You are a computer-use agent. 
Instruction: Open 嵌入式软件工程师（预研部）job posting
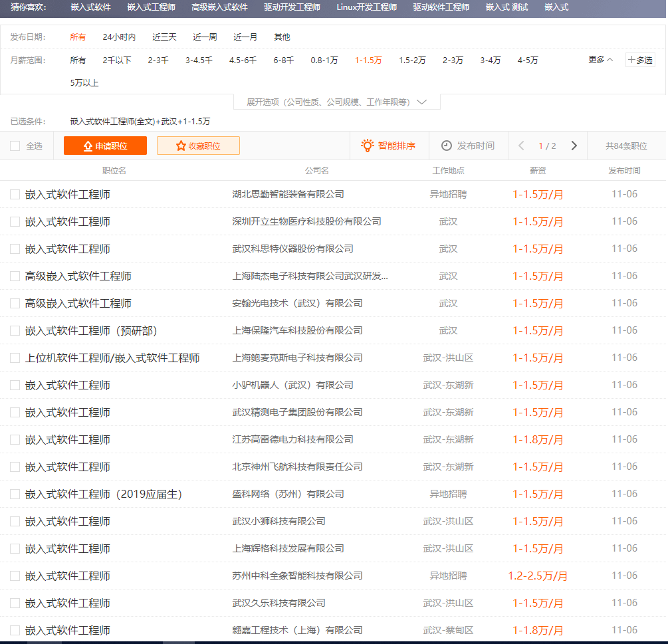pyautogui.click(x=91, y=330)
